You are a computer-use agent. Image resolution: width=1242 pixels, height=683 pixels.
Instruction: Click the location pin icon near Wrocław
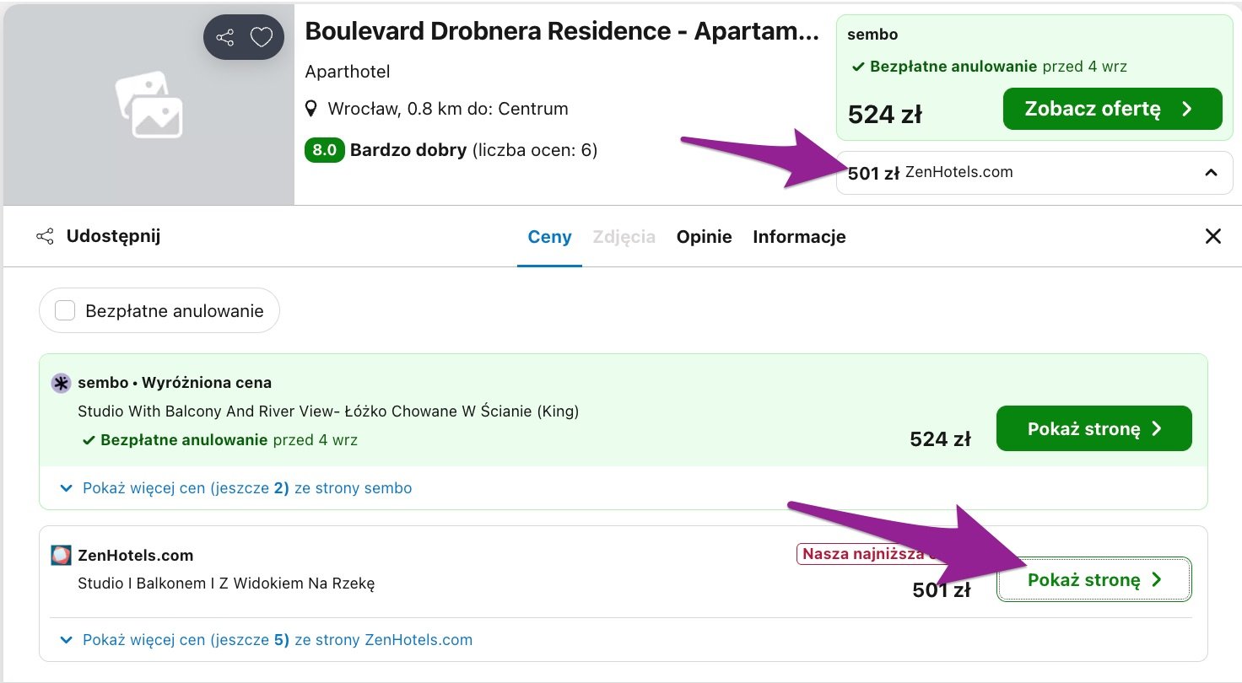311,109
